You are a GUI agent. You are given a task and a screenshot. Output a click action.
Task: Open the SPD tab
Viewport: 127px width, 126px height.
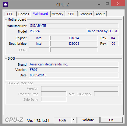(71, 14)
